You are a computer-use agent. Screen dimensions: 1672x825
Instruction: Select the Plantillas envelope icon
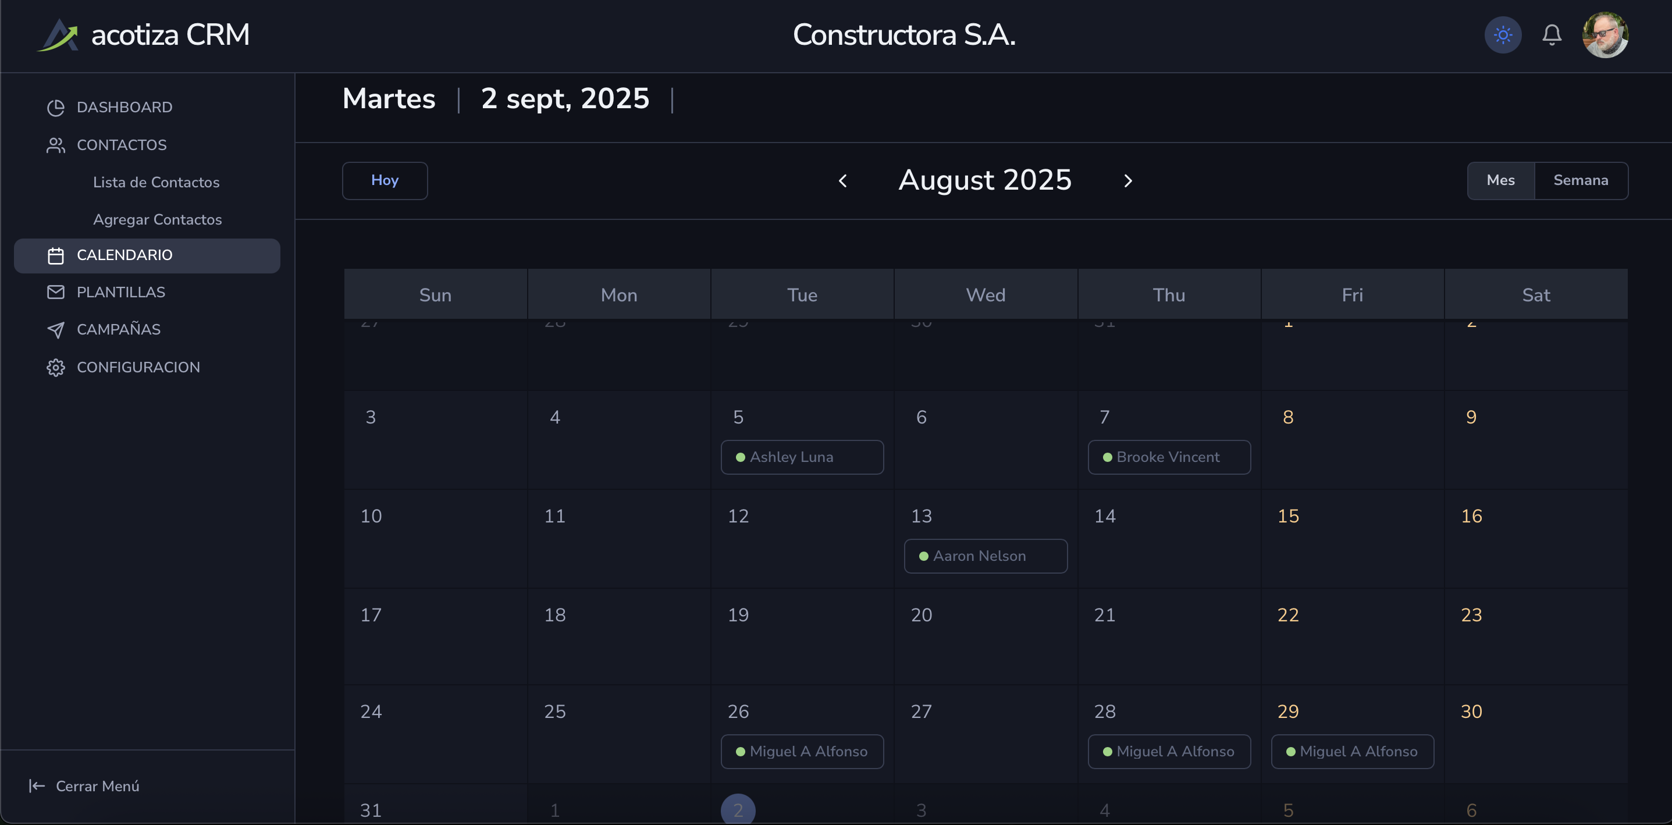click(x=56, y=292)
